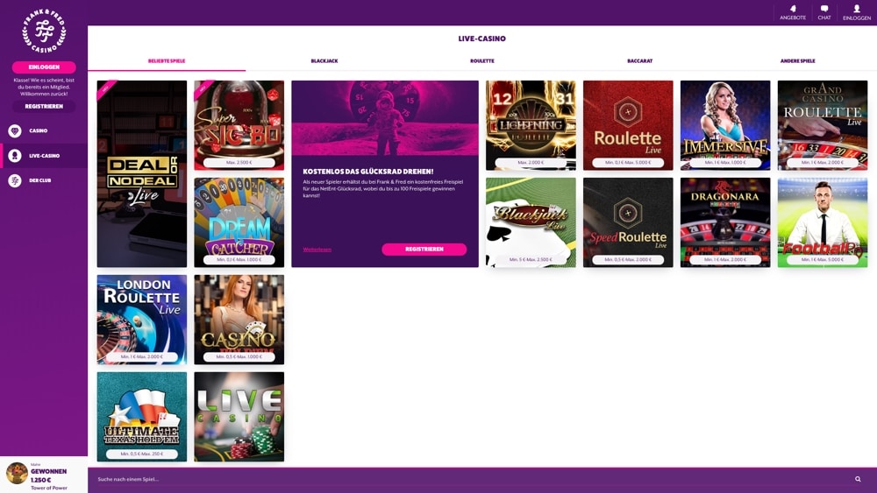Click the search magnifier icon
Image resolution: width=877 pixels, height=493 pixels.
pyautogui.click(x=858, y=479)
